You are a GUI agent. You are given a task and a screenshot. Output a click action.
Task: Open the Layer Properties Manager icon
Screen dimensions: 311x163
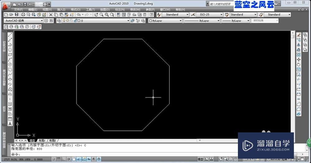tap(59, 20)
